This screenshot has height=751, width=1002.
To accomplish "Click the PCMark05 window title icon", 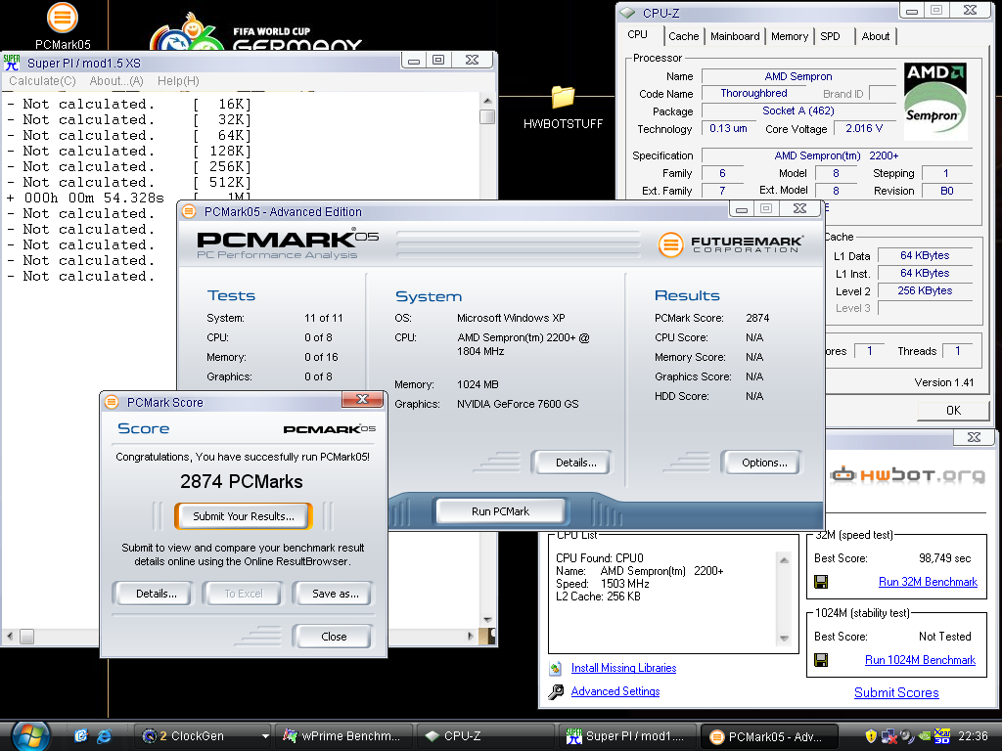I will point(189,211).
